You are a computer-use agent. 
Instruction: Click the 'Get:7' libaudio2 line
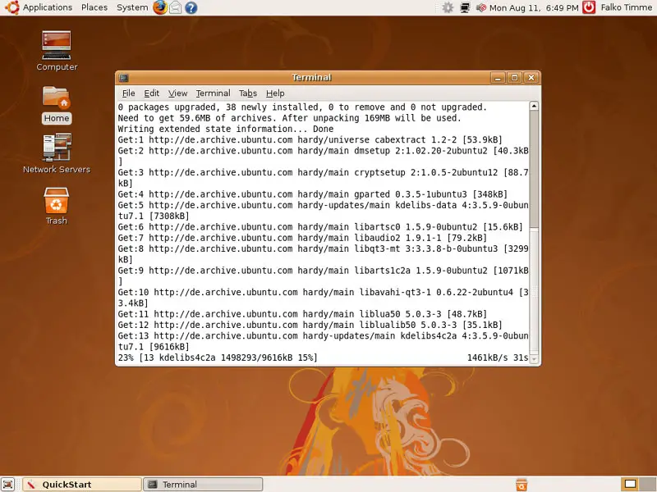(x=302, y=238)
